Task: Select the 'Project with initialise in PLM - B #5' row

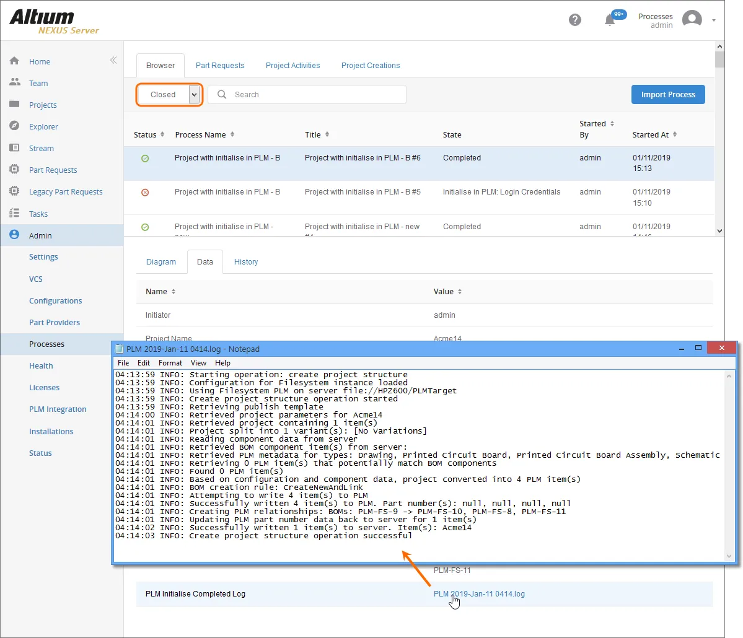Action: (419, 198)
